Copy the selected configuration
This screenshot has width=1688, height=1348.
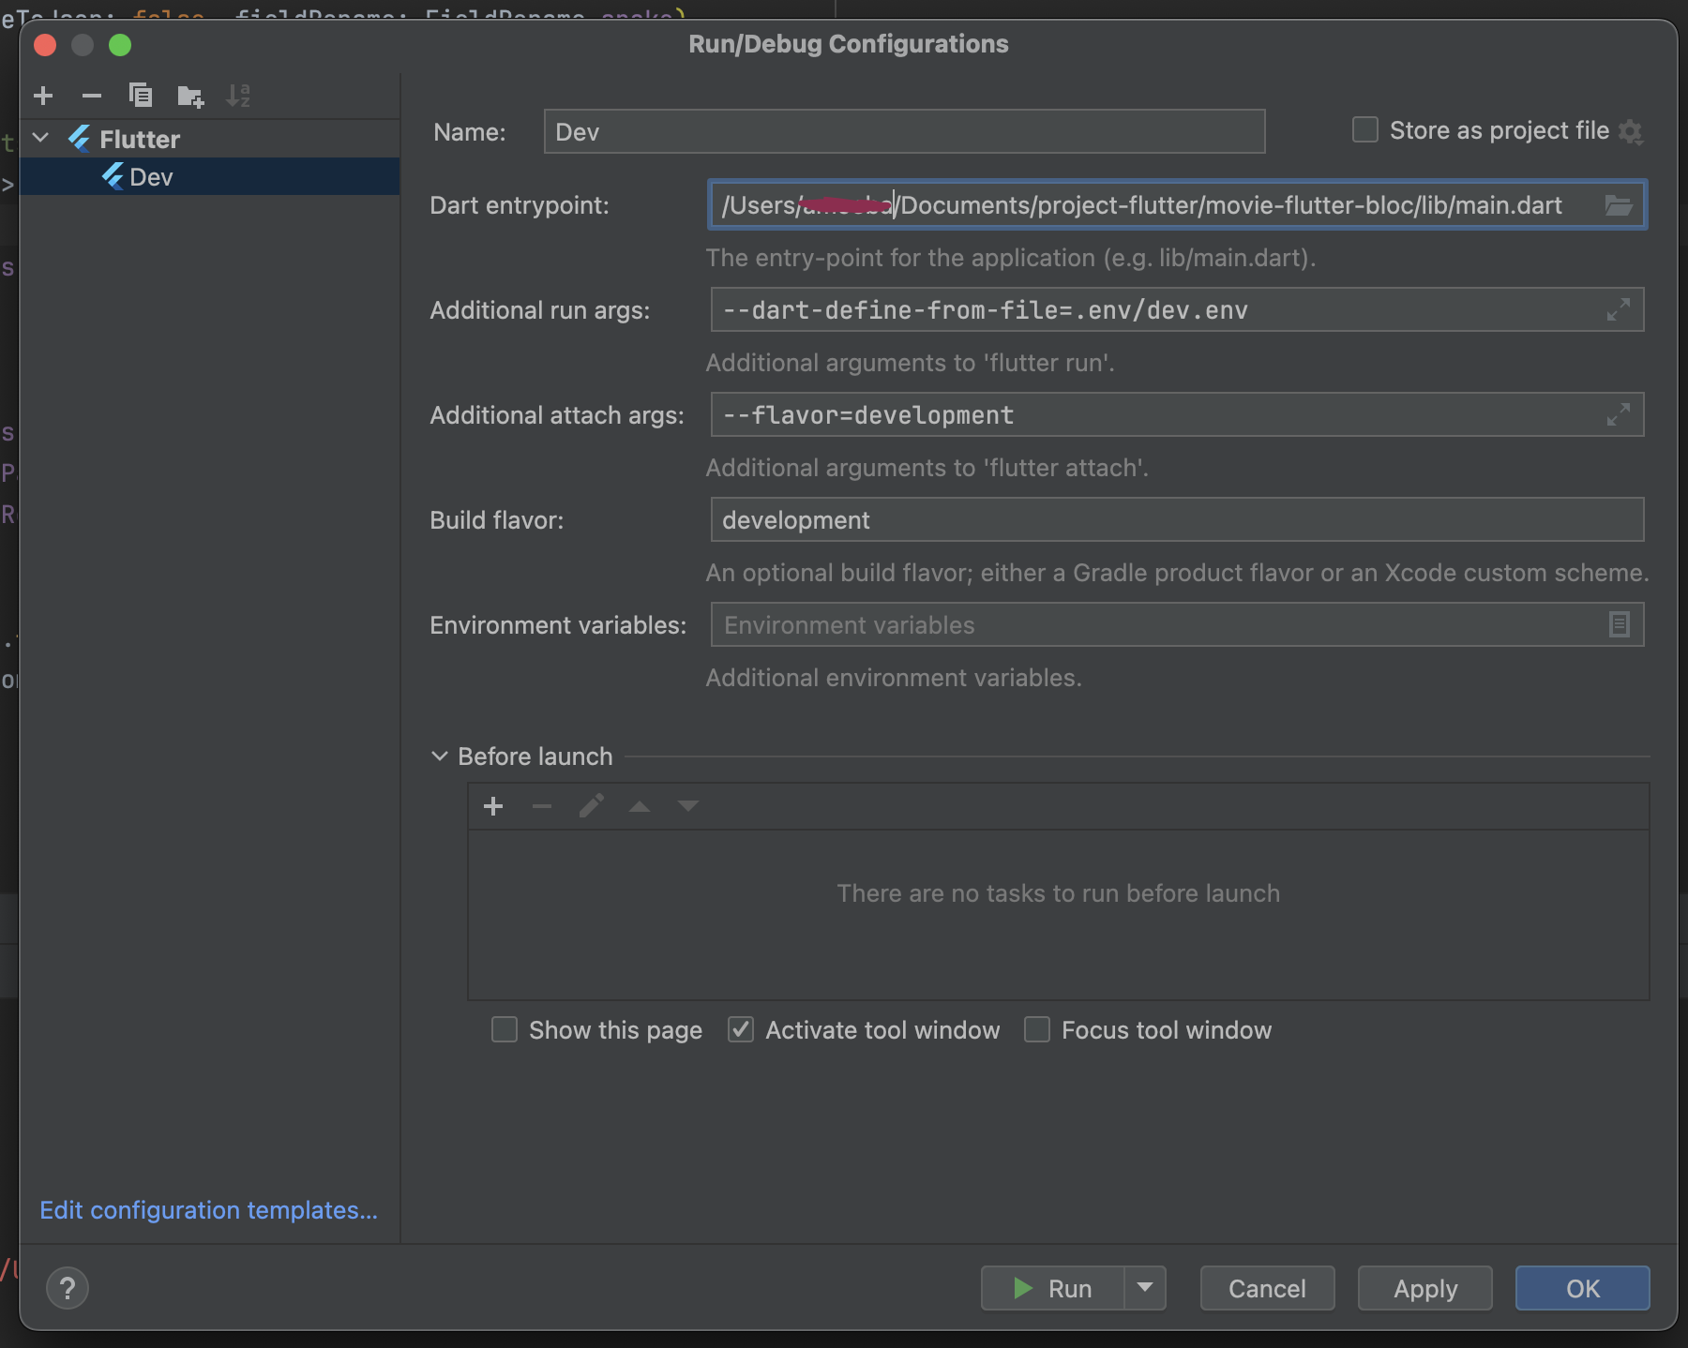(x=141, y=96)
